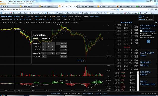
Task: Open Compress PDF bookmark
Action: [x=146, y=13]
